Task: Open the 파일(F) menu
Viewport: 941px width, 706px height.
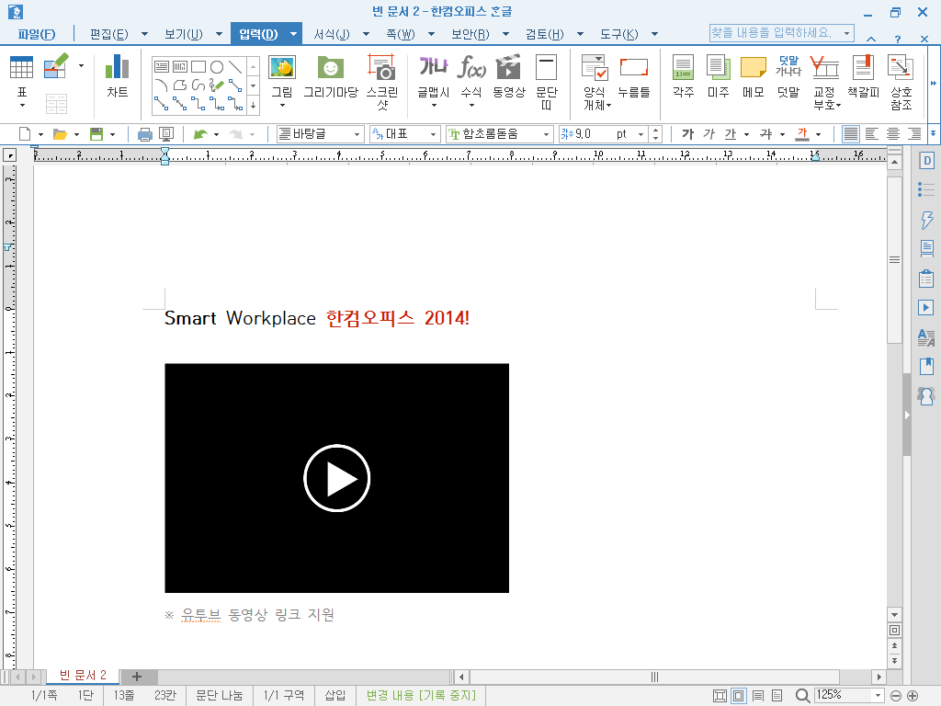Action: pos(37,34)
